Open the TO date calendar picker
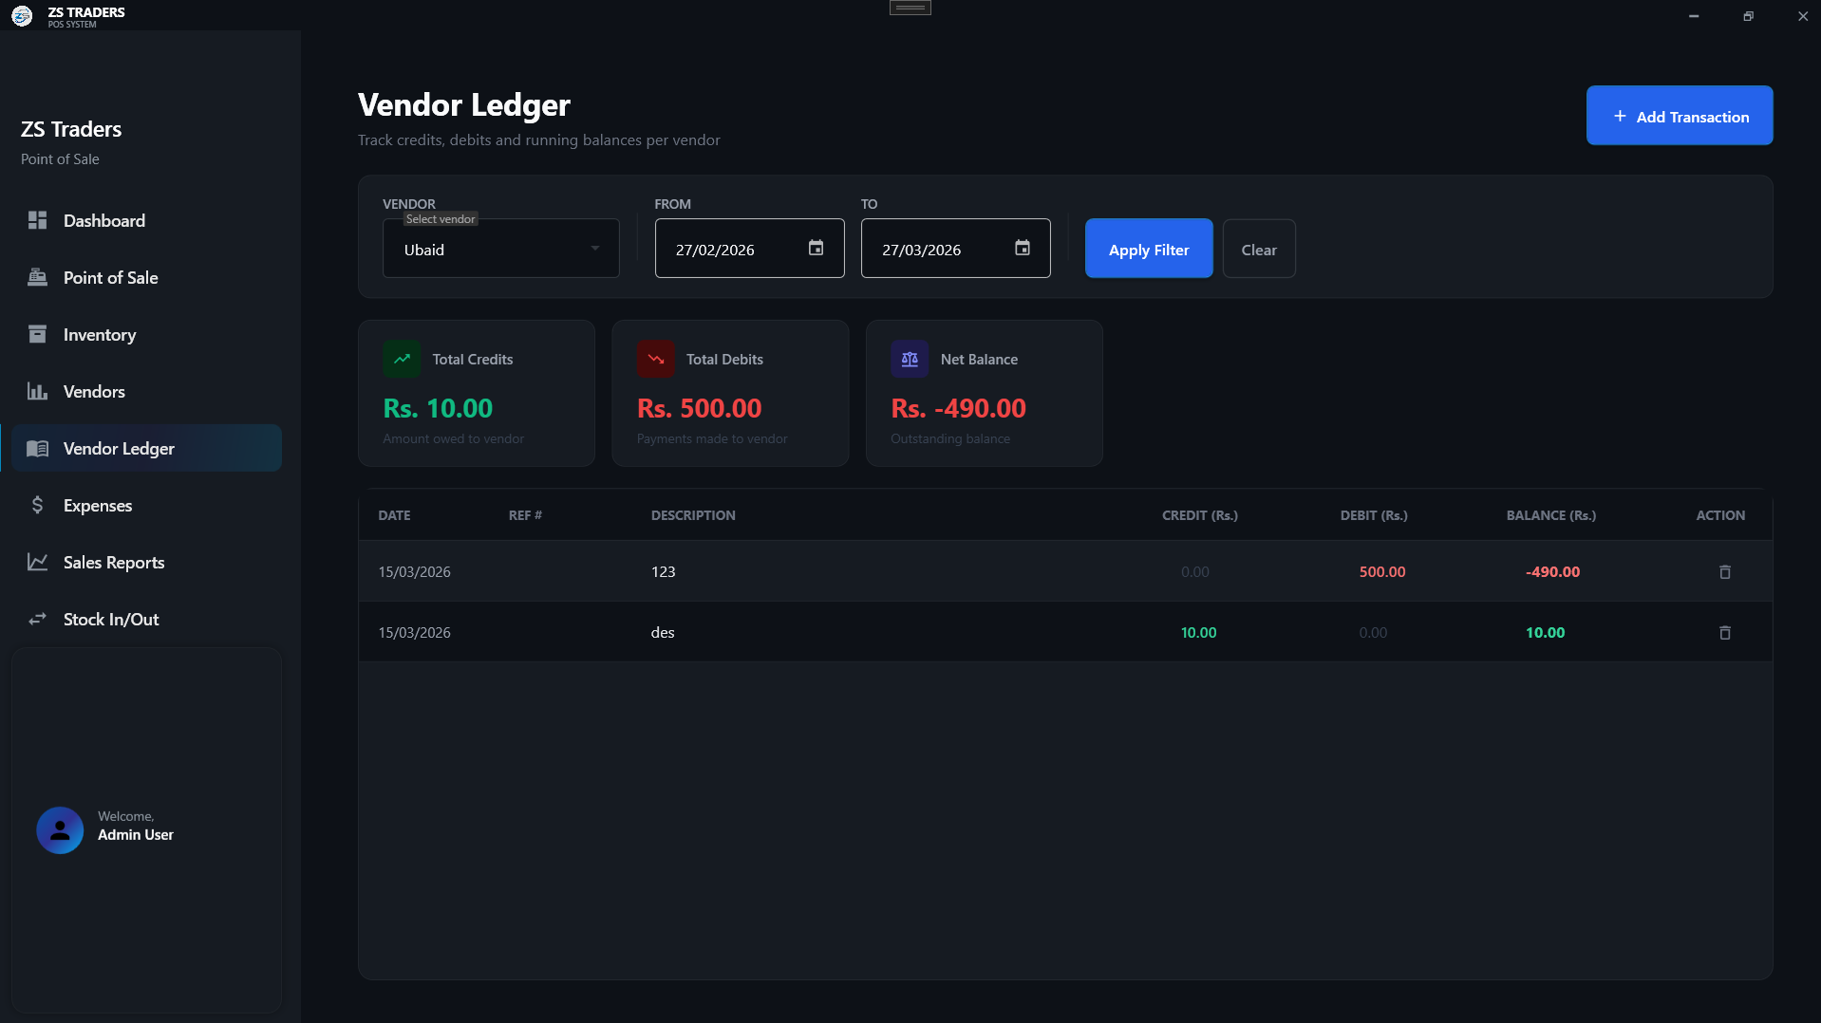Screen dimensions: 1821x1023 point(1022,248)
